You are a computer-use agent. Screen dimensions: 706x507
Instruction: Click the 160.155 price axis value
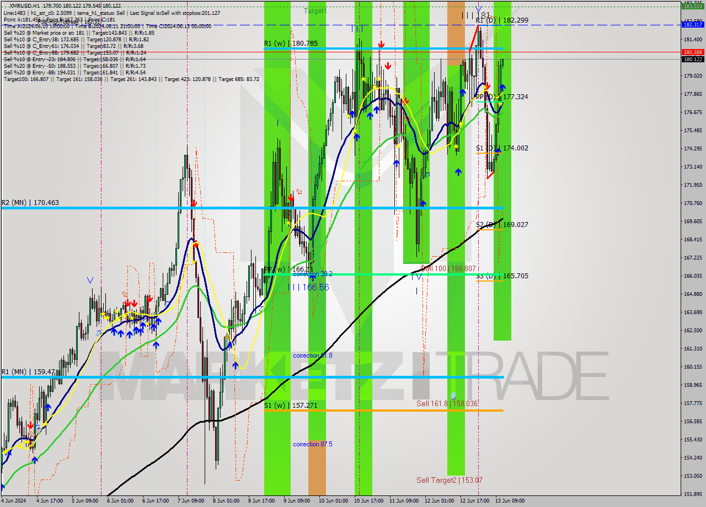(x=692, y=366)
